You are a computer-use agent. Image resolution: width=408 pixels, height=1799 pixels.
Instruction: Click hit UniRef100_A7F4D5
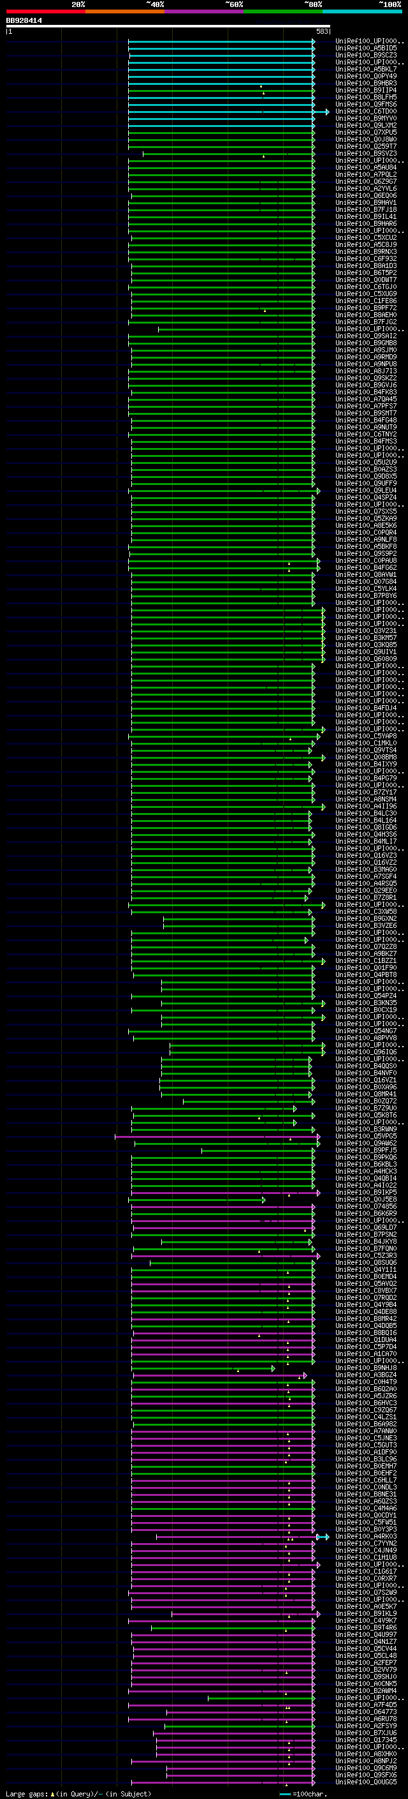pyautogui.click(x=366, y=1705)
